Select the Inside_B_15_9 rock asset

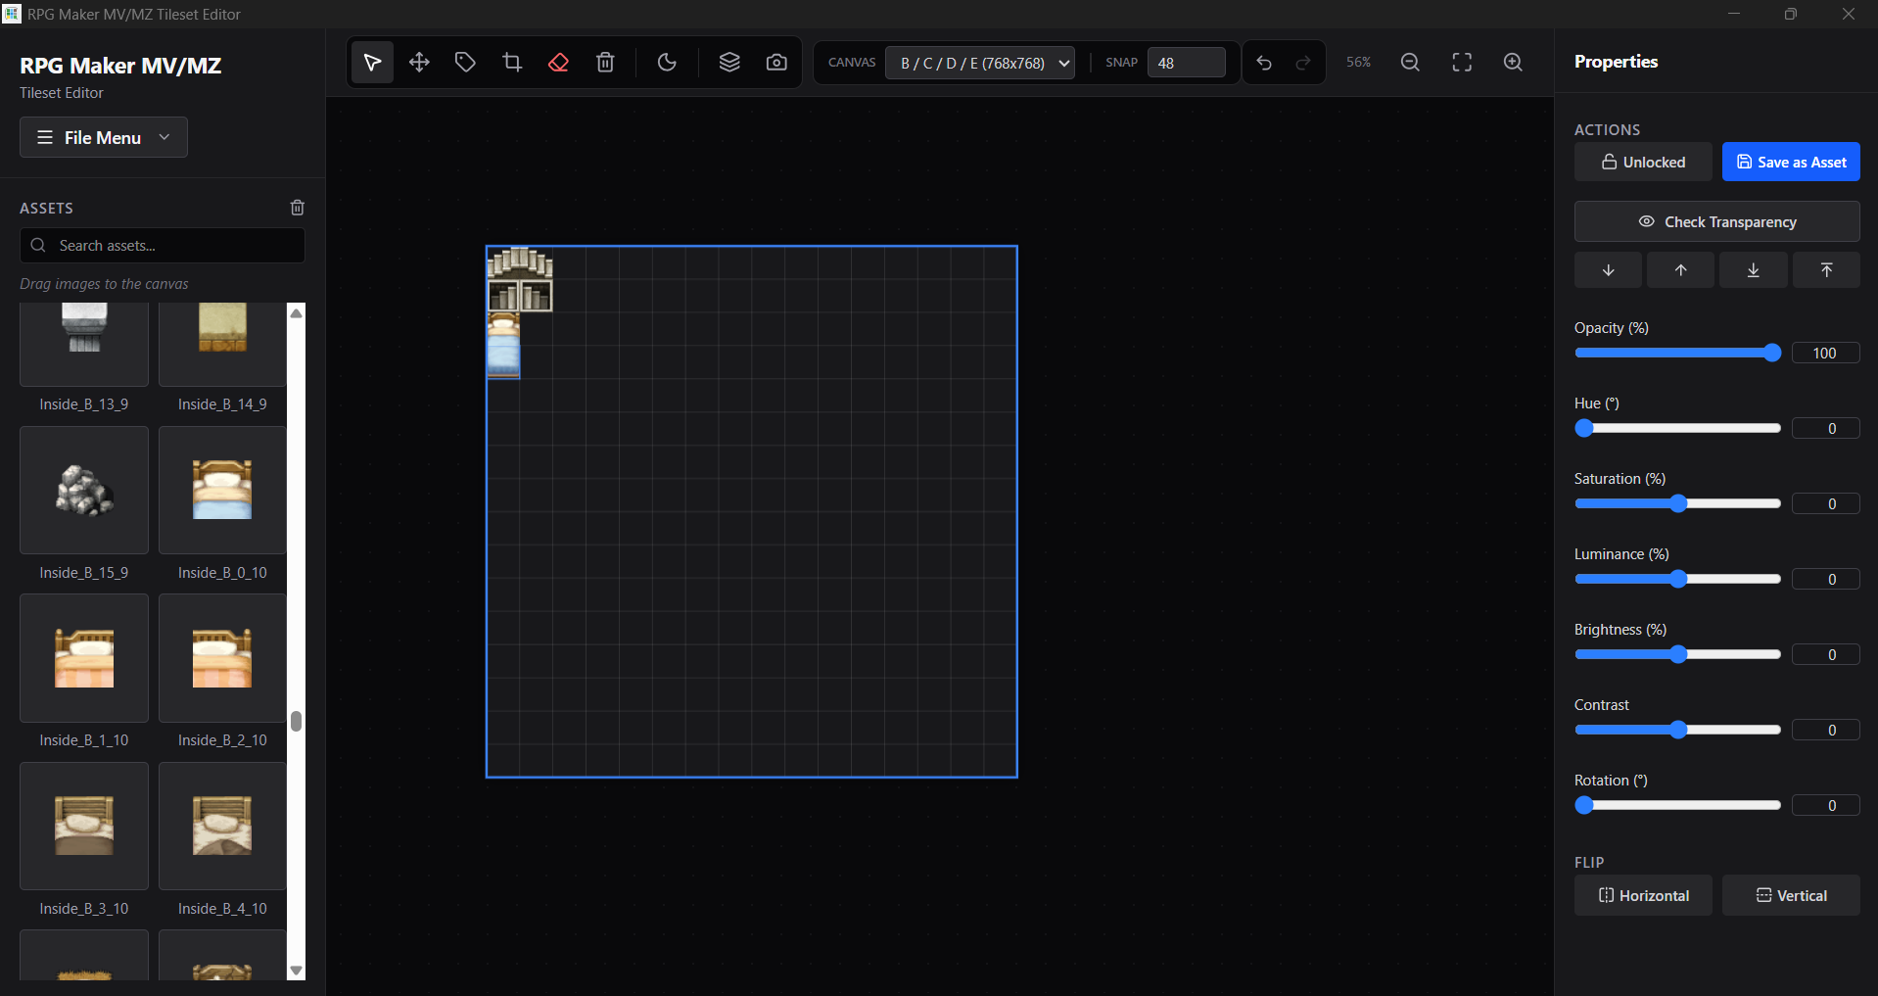(x=84, y=491)
